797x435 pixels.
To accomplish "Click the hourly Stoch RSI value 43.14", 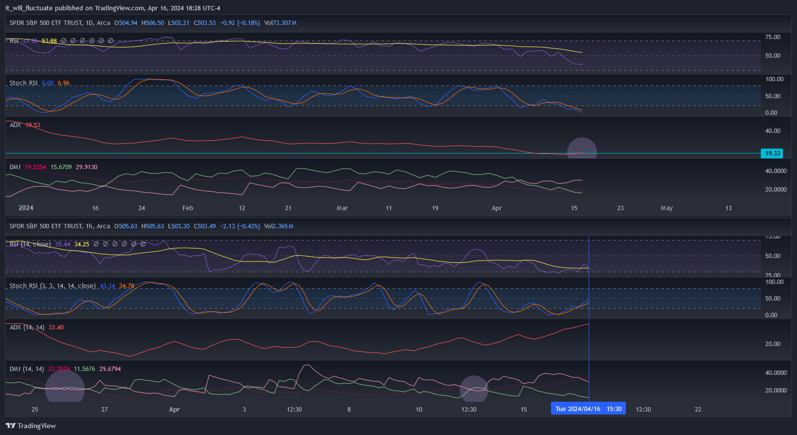I will pyautogui.click(x=108, y=286).
